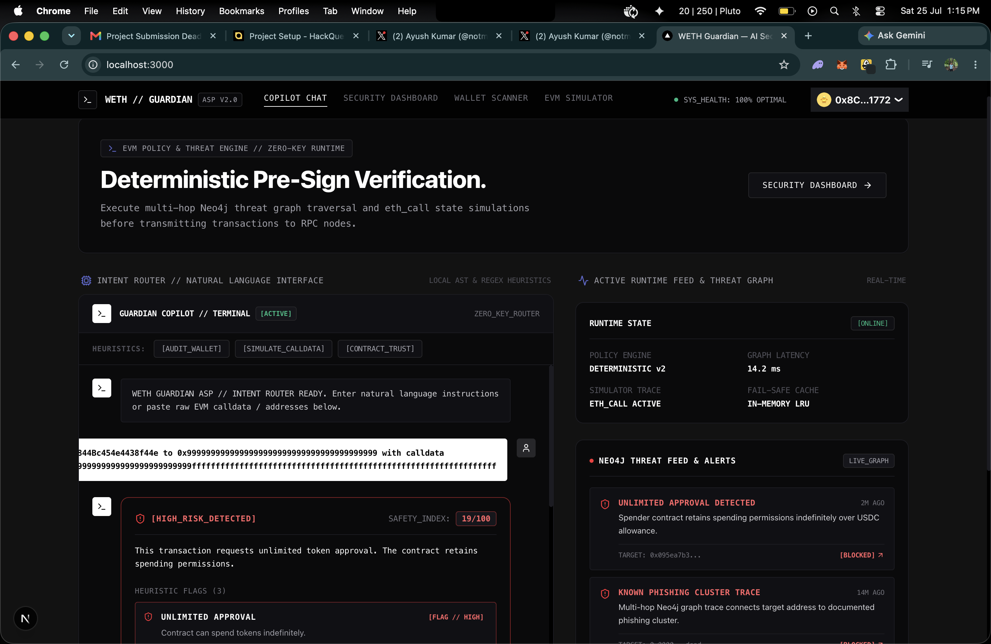
Task: Select the [SIMULATE_CALLDATA] heuristic chip
Action: (x=283, y=349)
